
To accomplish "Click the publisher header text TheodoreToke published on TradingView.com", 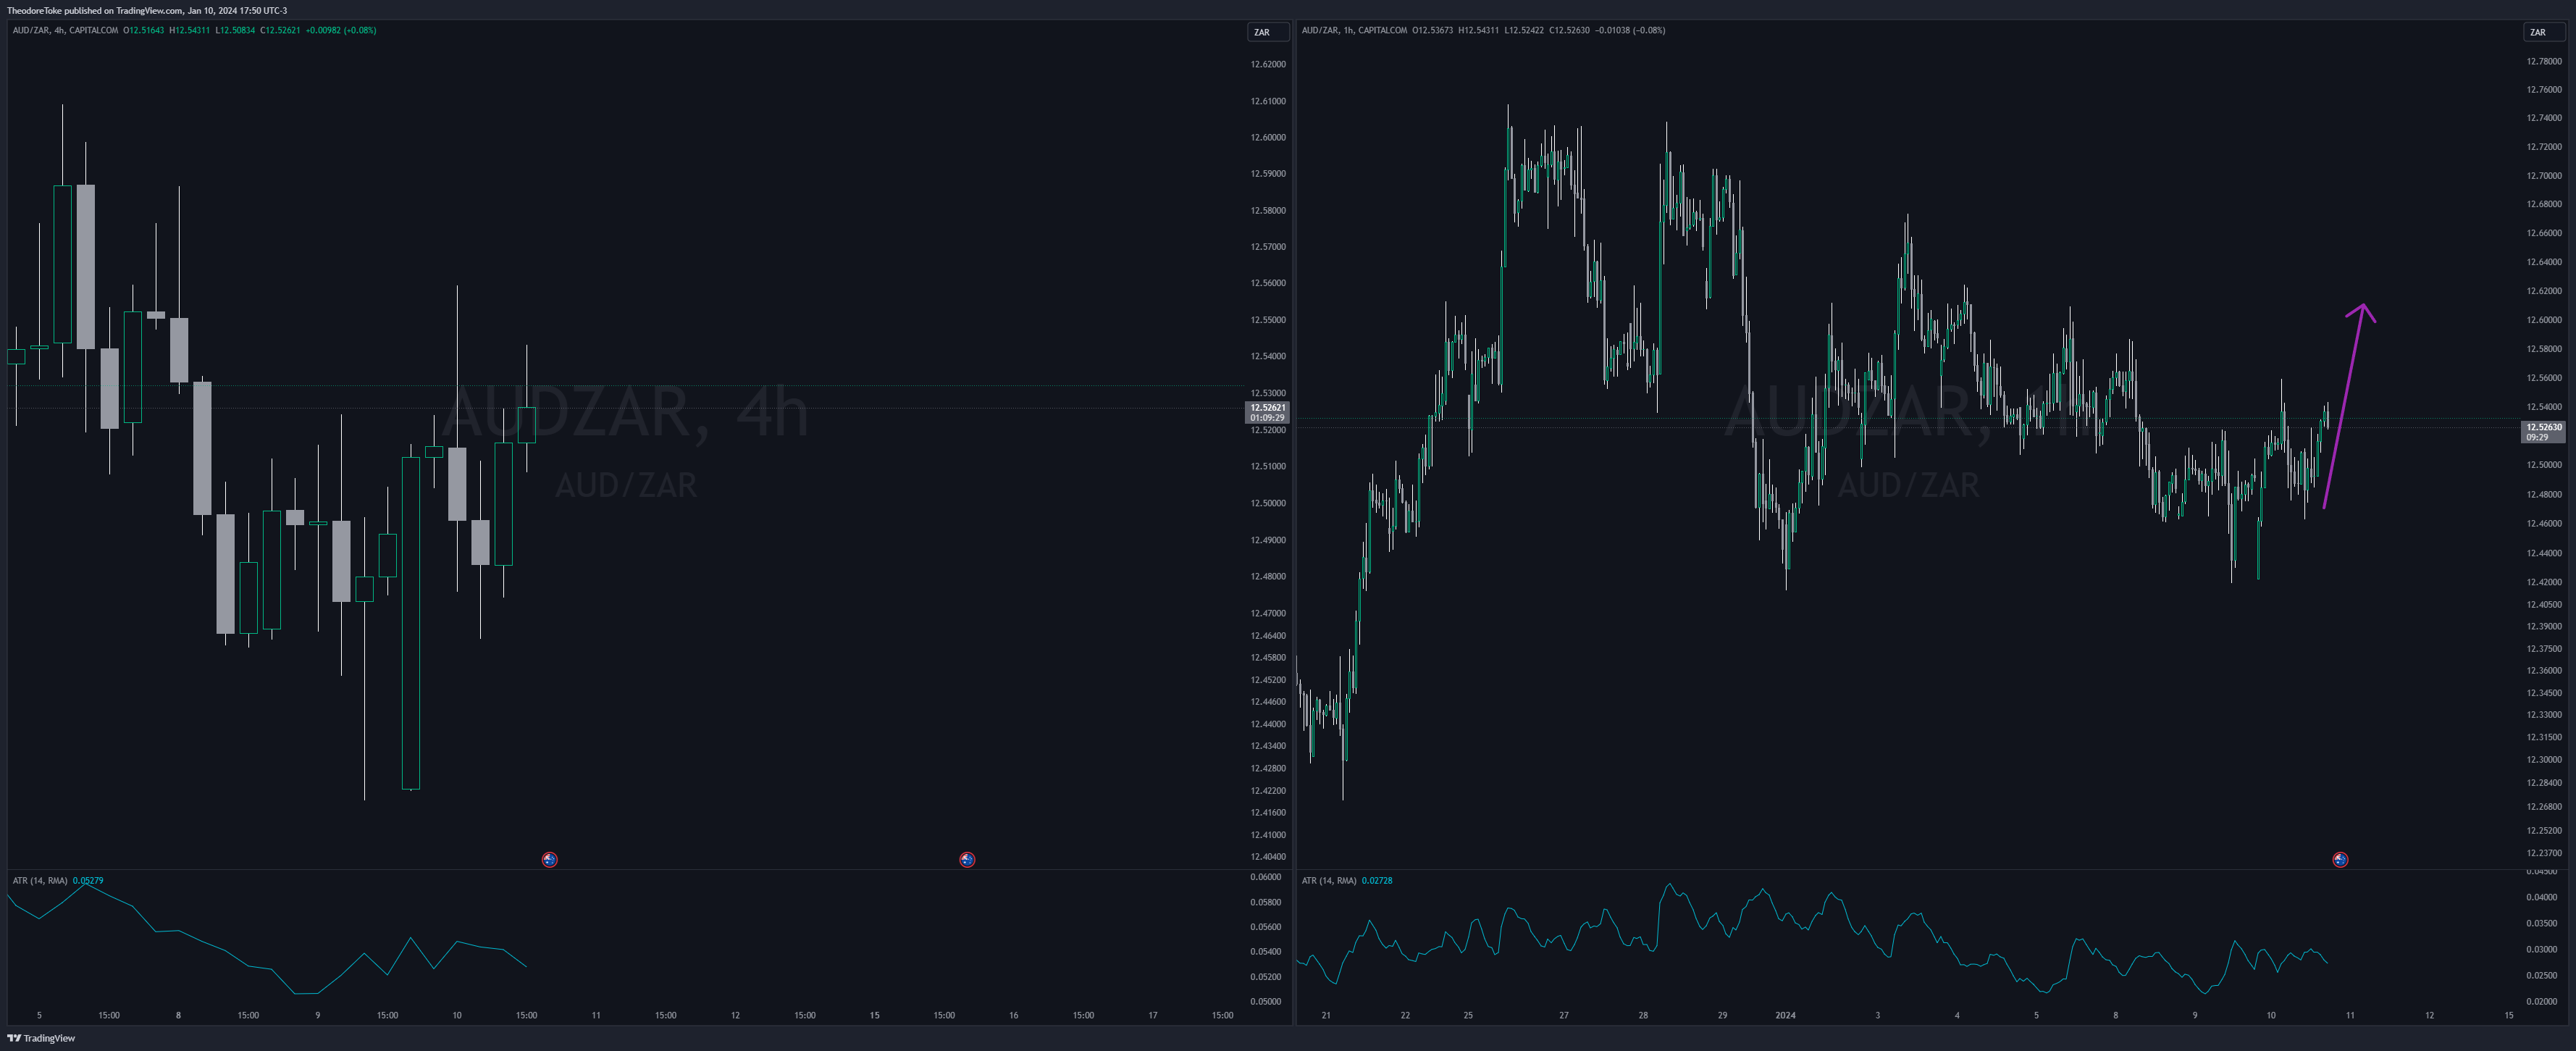I will point(95,10).
